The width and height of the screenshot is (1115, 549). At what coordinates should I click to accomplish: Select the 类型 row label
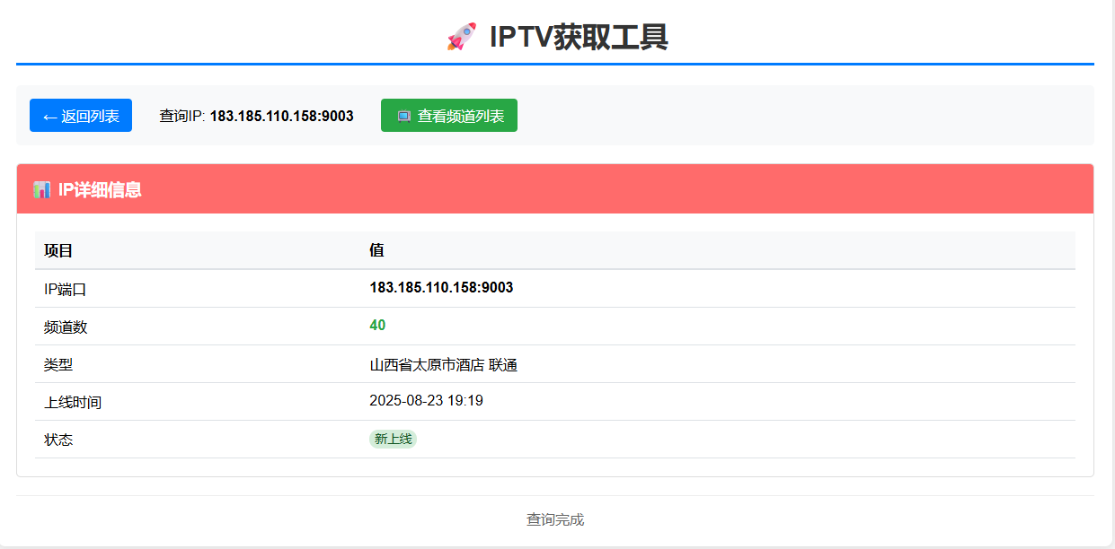tap(58, 364)
